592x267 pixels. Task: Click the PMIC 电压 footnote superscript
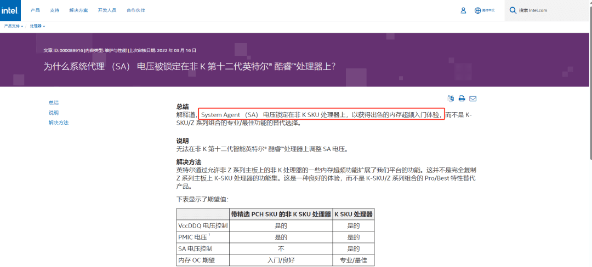[209, 235]
